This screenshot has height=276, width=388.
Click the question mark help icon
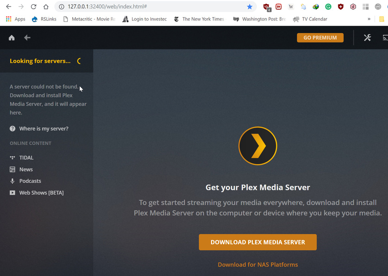(13, 129)
